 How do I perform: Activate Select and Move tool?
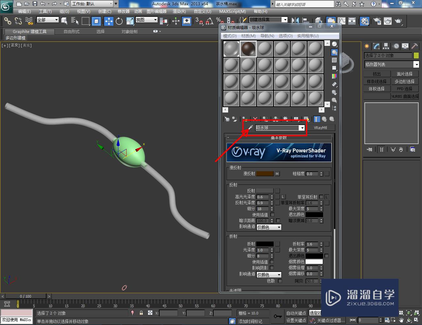108,21
